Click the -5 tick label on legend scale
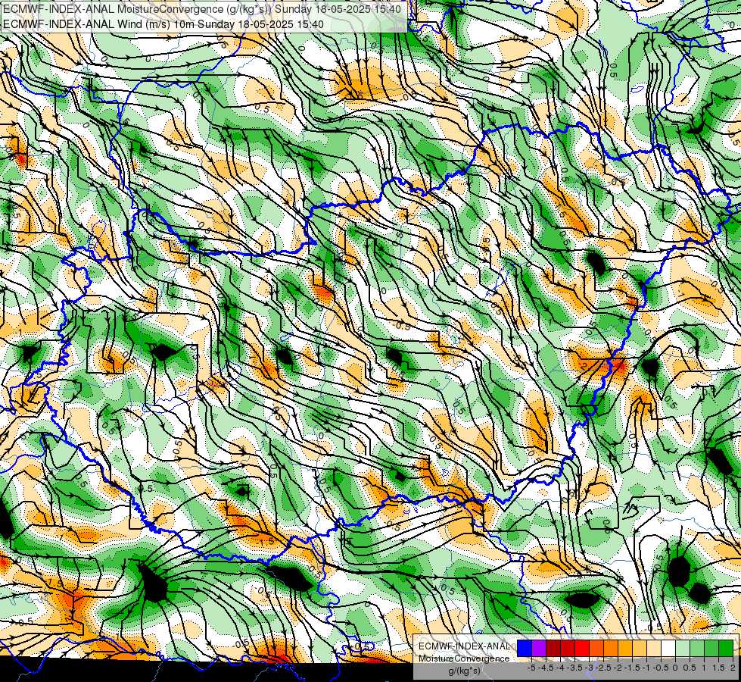This screenshot has width=741, height=682. point(531,668)
